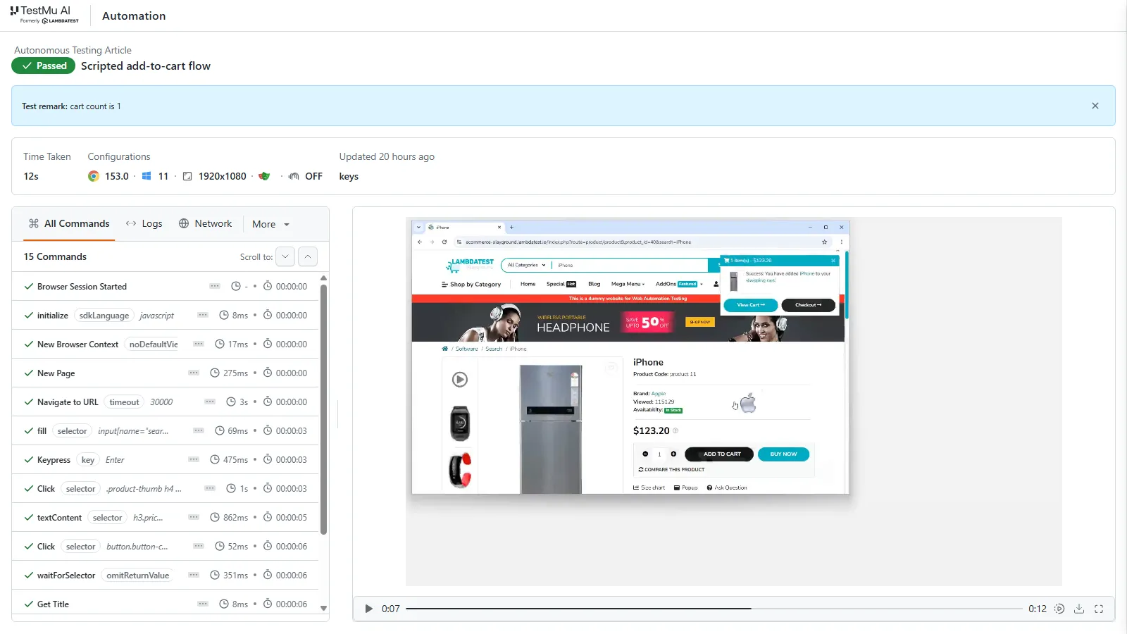This screenshot has width=1127, height=634.
Task: Open three-dot menu on the fill command
Action: pyautogui.click(x=199, y=430)
